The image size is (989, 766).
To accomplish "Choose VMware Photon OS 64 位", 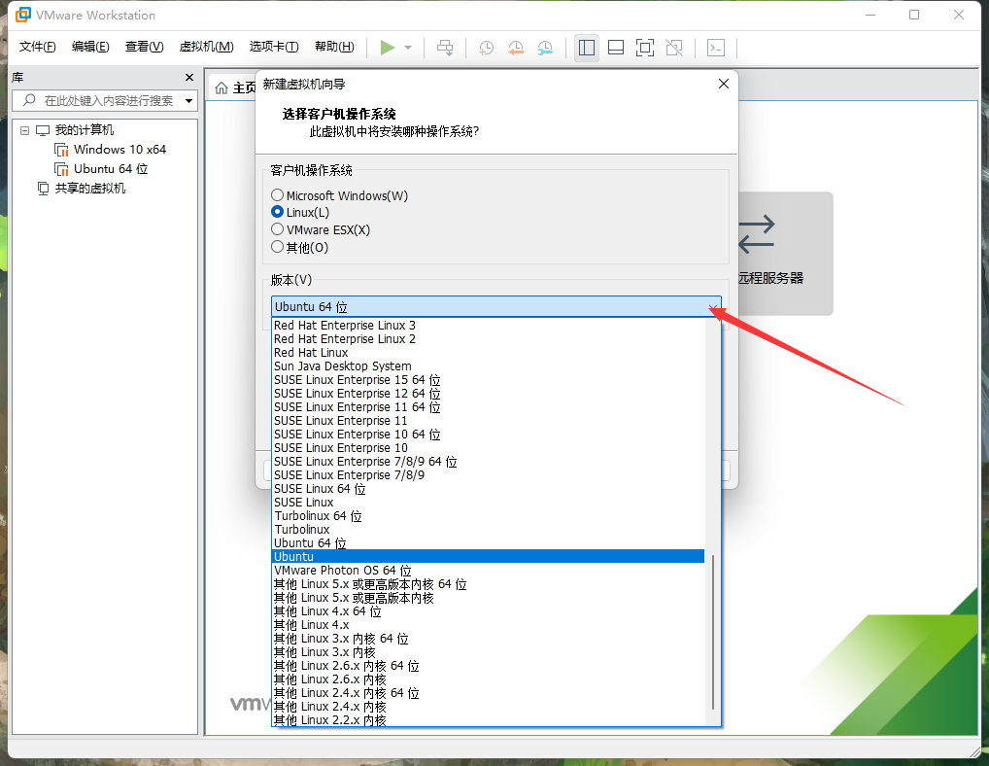I will point(489,571).
